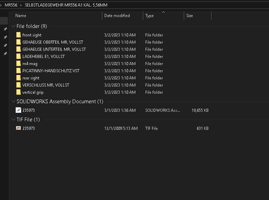Viewport: 269px width, 200px height.
Task: Select the TIF File (1) group heading
Action: [28, 120]
